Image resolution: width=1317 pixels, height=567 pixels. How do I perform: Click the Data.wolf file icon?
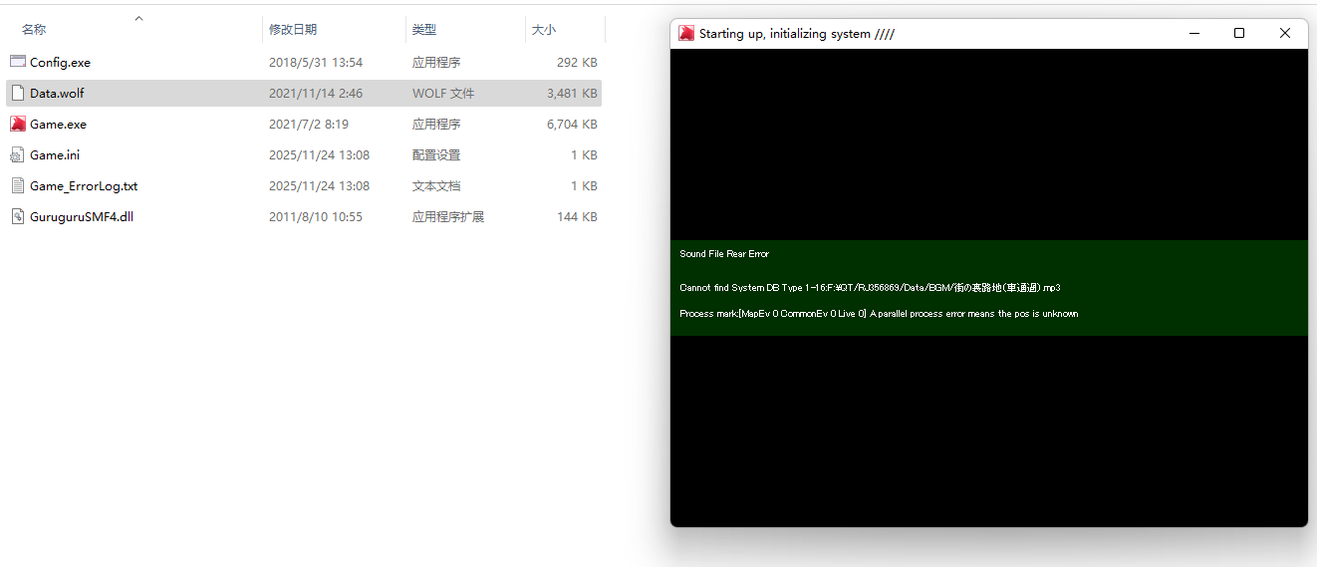coord(17,93)
